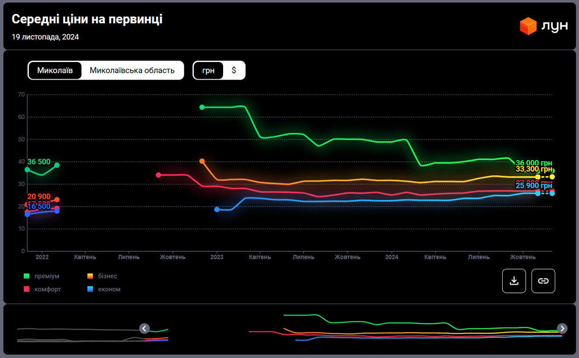The width and height of the screenshot is (579, 358).
Task: Click right arrow on timeline navigator
Action: (x=563, y=329)
